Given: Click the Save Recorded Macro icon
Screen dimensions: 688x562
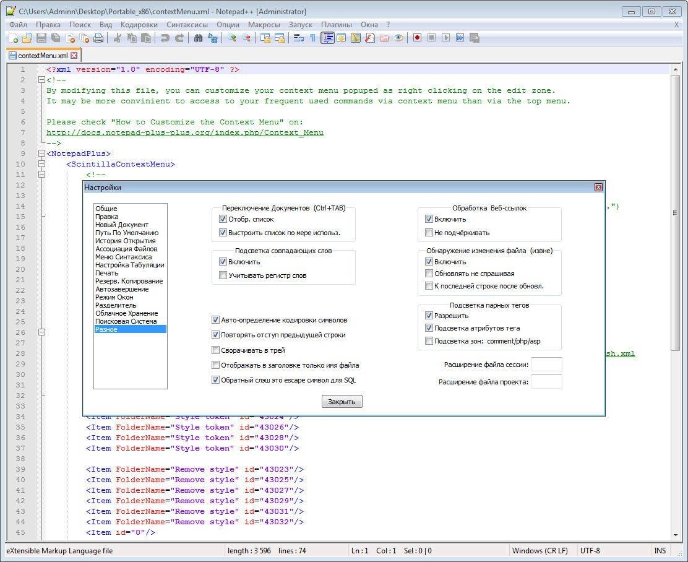Looking at the screenshot, I should (x=475, y=38).
